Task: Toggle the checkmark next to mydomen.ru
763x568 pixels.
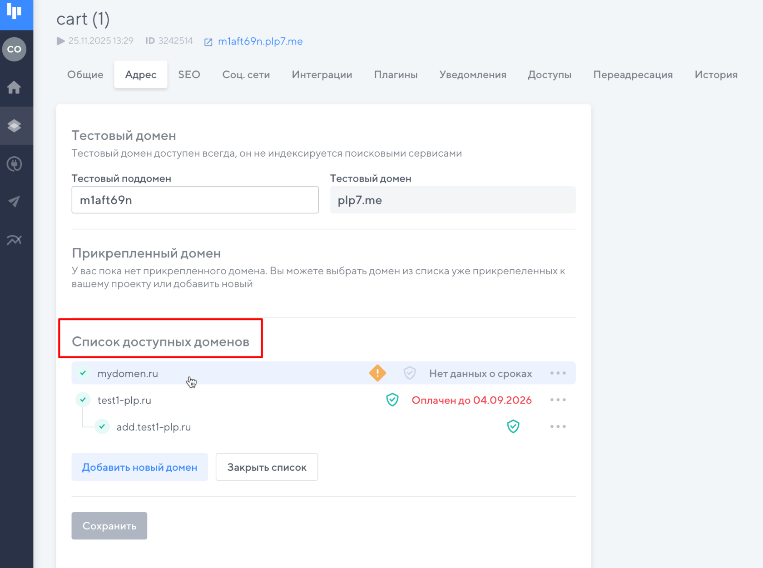Action: [83, 373]
